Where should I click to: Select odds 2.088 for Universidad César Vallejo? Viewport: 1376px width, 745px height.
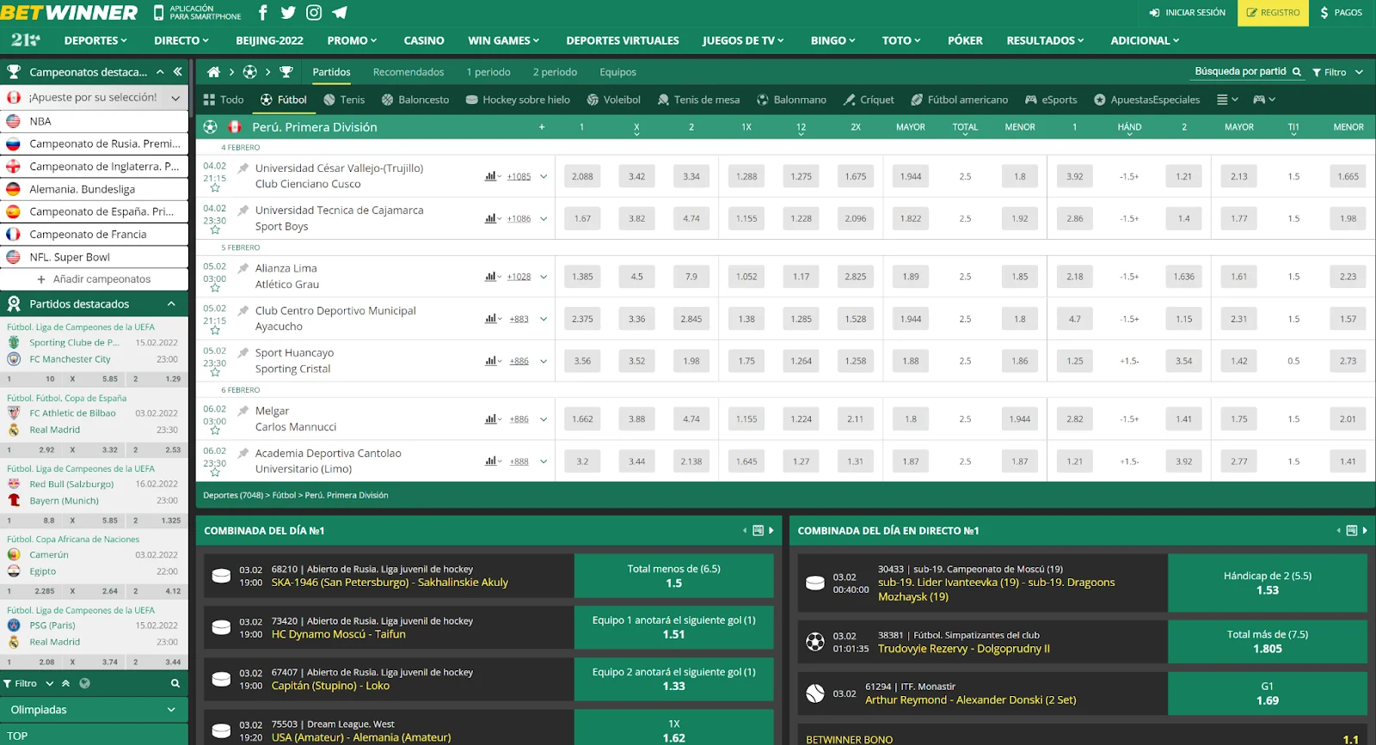pos(582,176)
